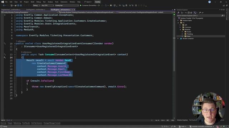Viewport: 229px width, 128px height.
Task: Close the active UserRegister...ntConsumer.cs tab
Action: pos(74,10)
